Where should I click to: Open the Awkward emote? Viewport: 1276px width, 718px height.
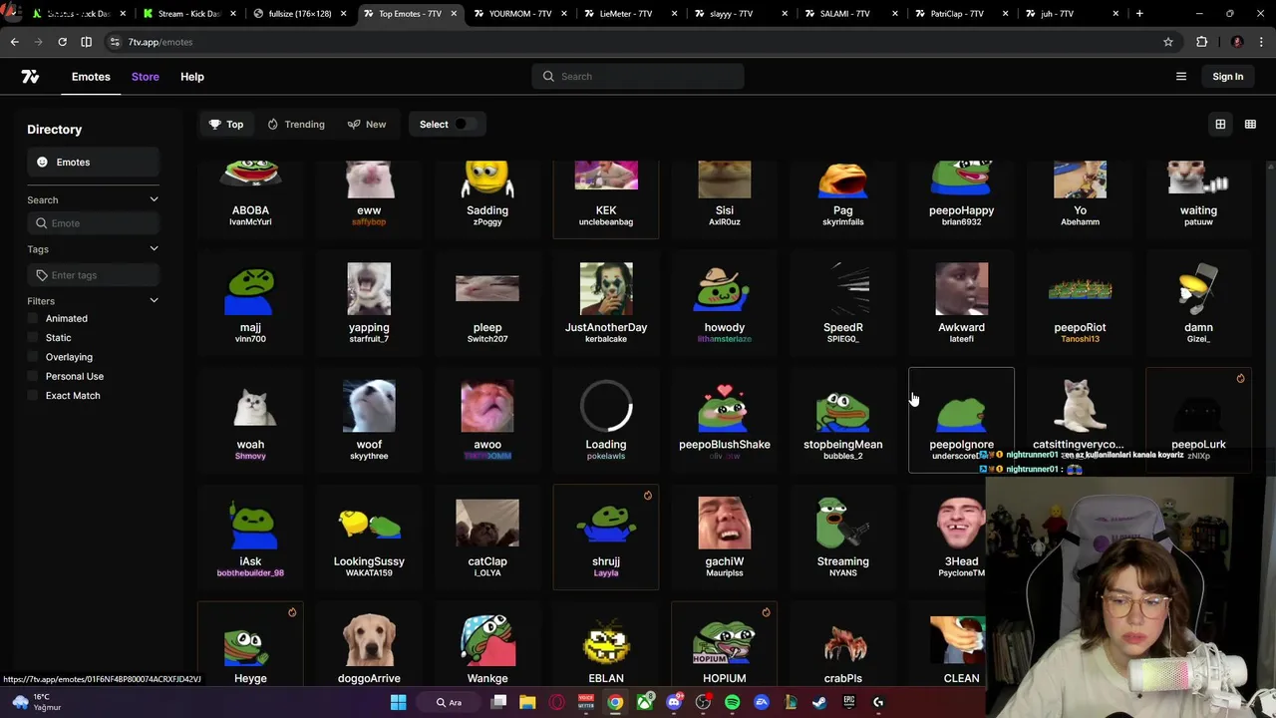(961, 303)
